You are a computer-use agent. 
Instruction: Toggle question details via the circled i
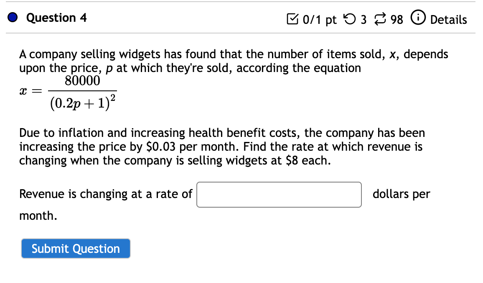tap(418, 18)
